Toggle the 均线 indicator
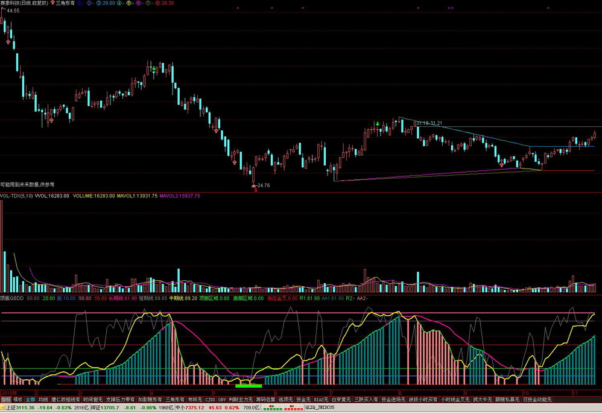The image size is (602, 413). coord(43,400)
